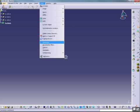Click the Normal View icon
The height and width of the screenshot is (112, 140).
pos(78,107)
